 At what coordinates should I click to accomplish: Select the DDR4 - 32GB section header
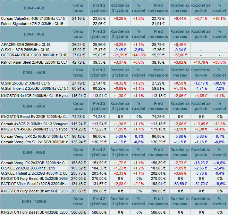[34, 106]
